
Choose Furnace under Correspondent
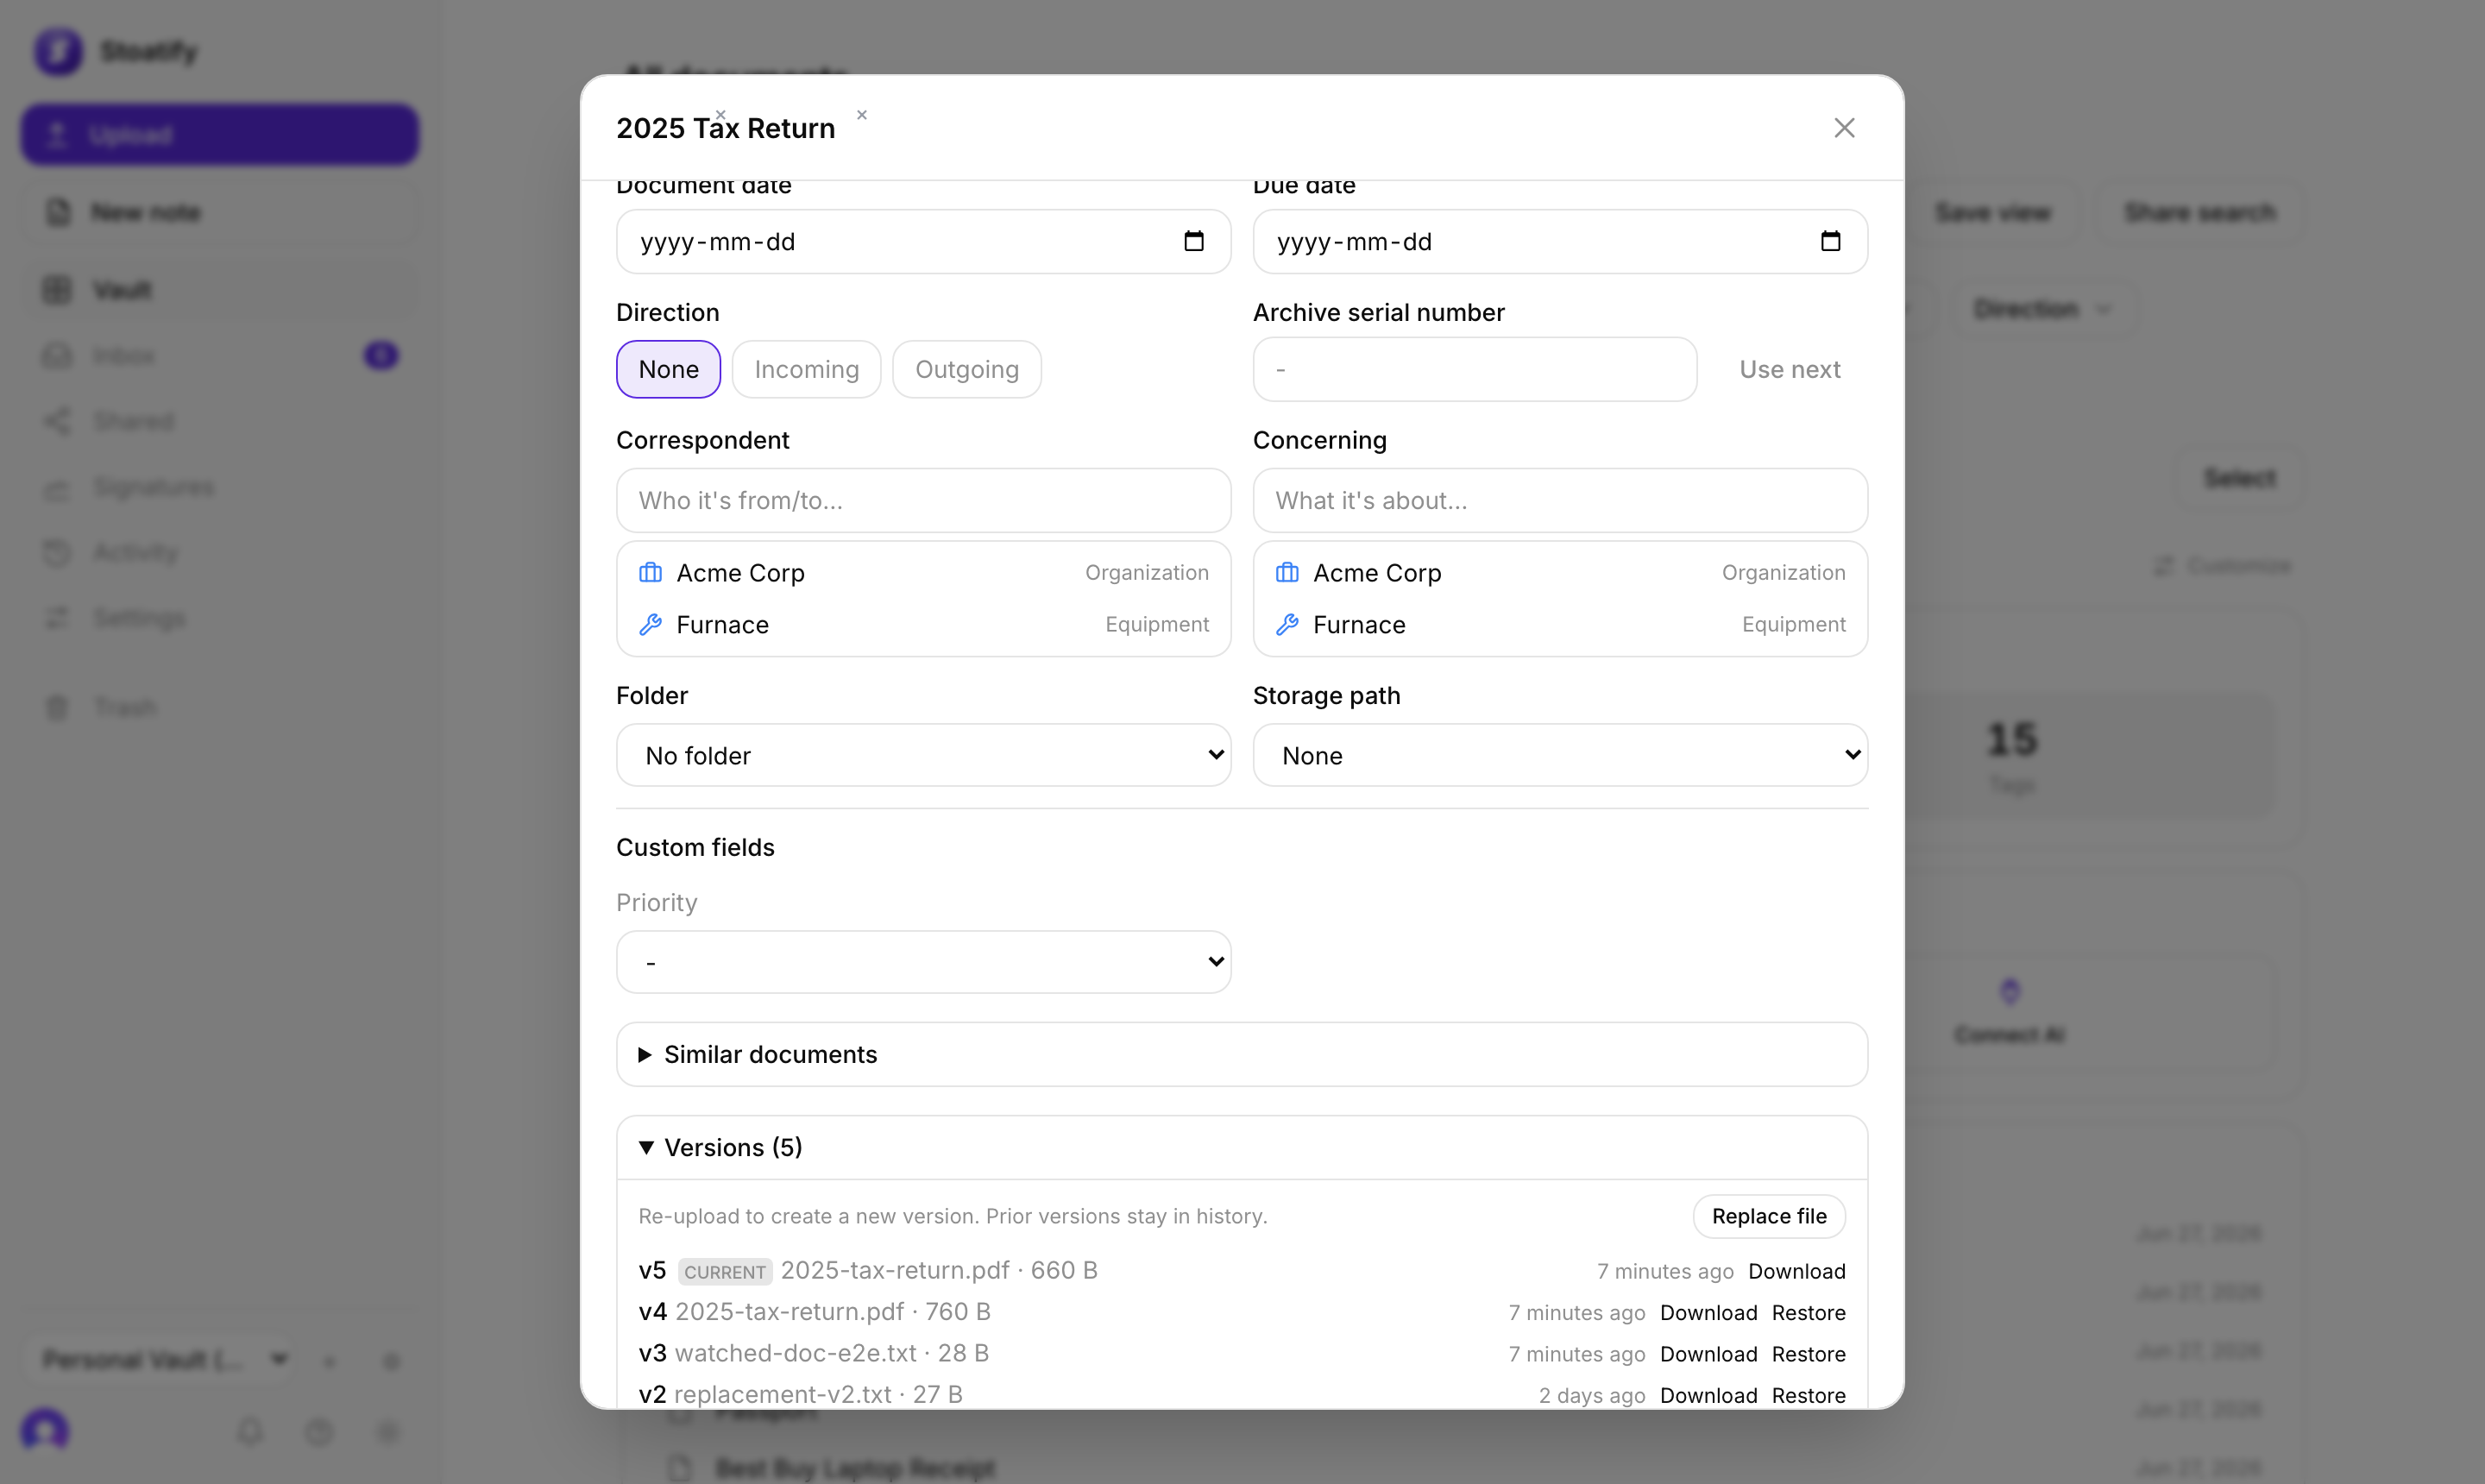pyautogui.click(x=923, y=625)
